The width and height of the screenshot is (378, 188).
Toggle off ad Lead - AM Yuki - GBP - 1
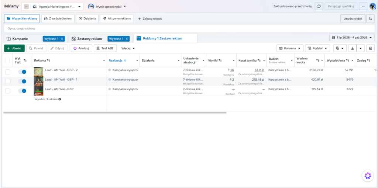pos(22,81)
